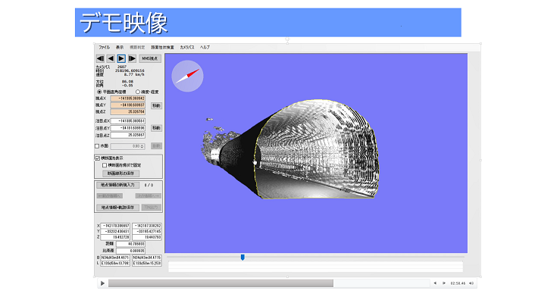The width and height of the screenshot is (538, 303).
Task: Uncheck the 横断面を表示 checkbox
Action: [97, 158]
